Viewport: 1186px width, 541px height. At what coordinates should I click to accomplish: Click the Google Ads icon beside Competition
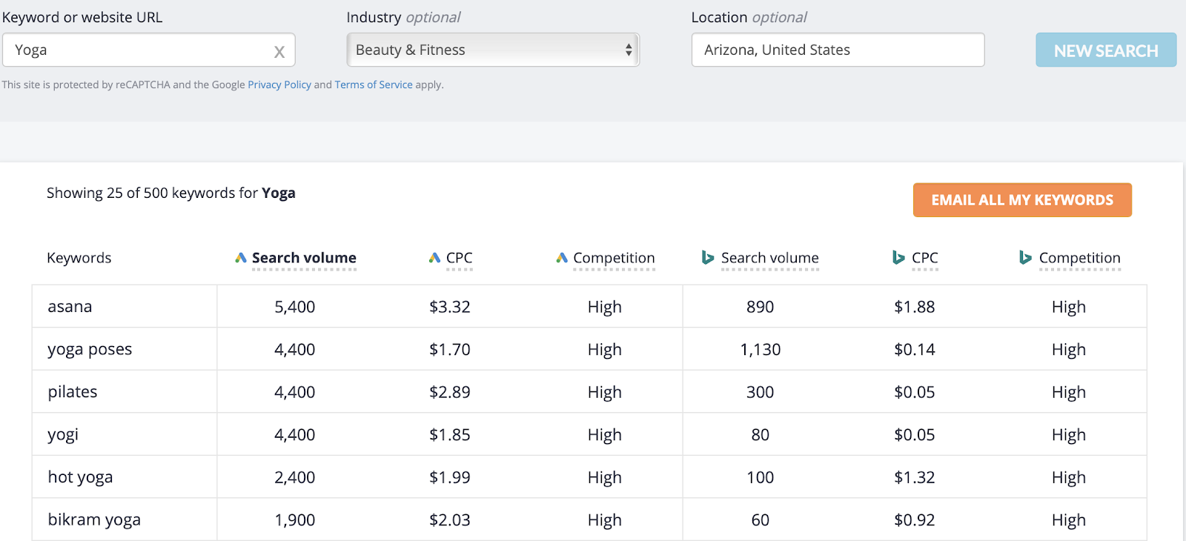click(x=562, y=258)
